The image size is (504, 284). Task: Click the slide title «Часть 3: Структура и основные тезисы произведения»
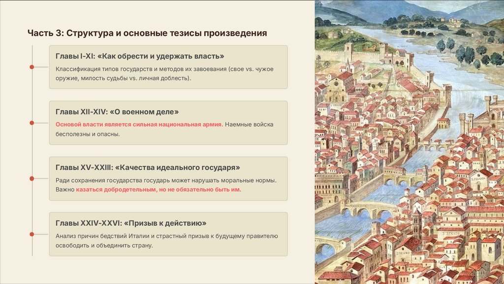(x=147, y=33)
